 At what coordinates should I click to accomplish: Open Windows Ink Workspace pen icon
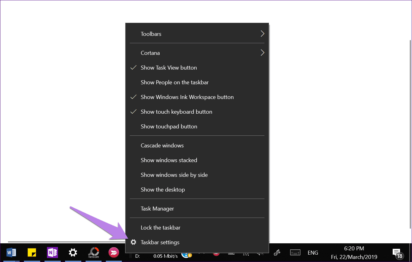[x=277, y=253]
